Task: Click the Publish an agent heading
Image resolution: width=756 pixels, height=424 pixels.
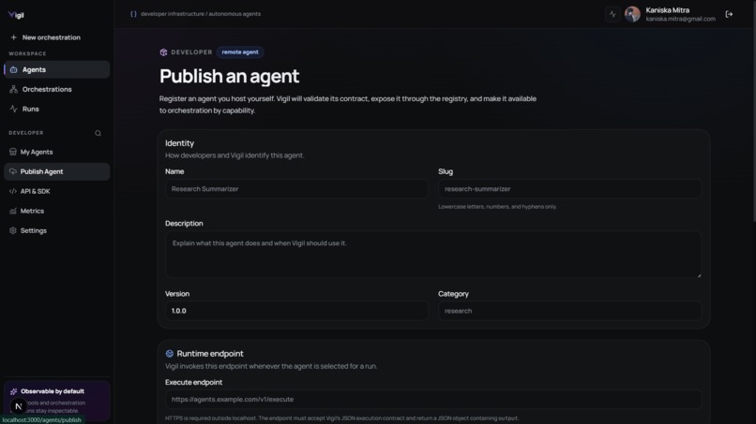Action: tap(229, 76)
